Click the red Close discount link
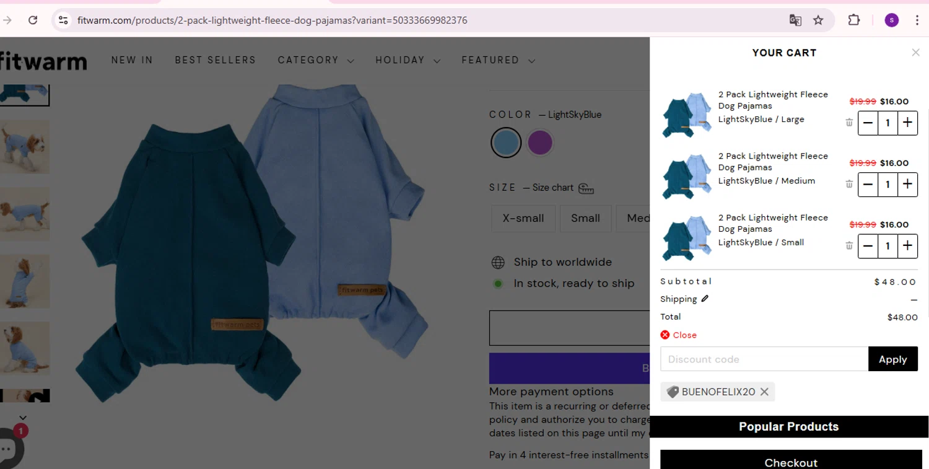This screenshot has height=469, width=929. (678, 335)
